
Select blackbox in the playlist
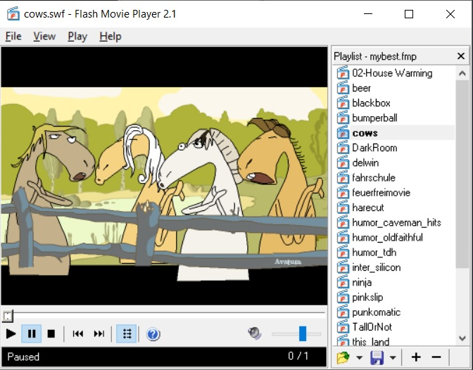(x=371, y=103)
